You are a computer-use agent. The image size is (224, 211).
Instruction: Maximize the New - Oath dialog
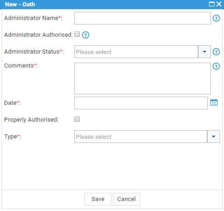point(212,4)
